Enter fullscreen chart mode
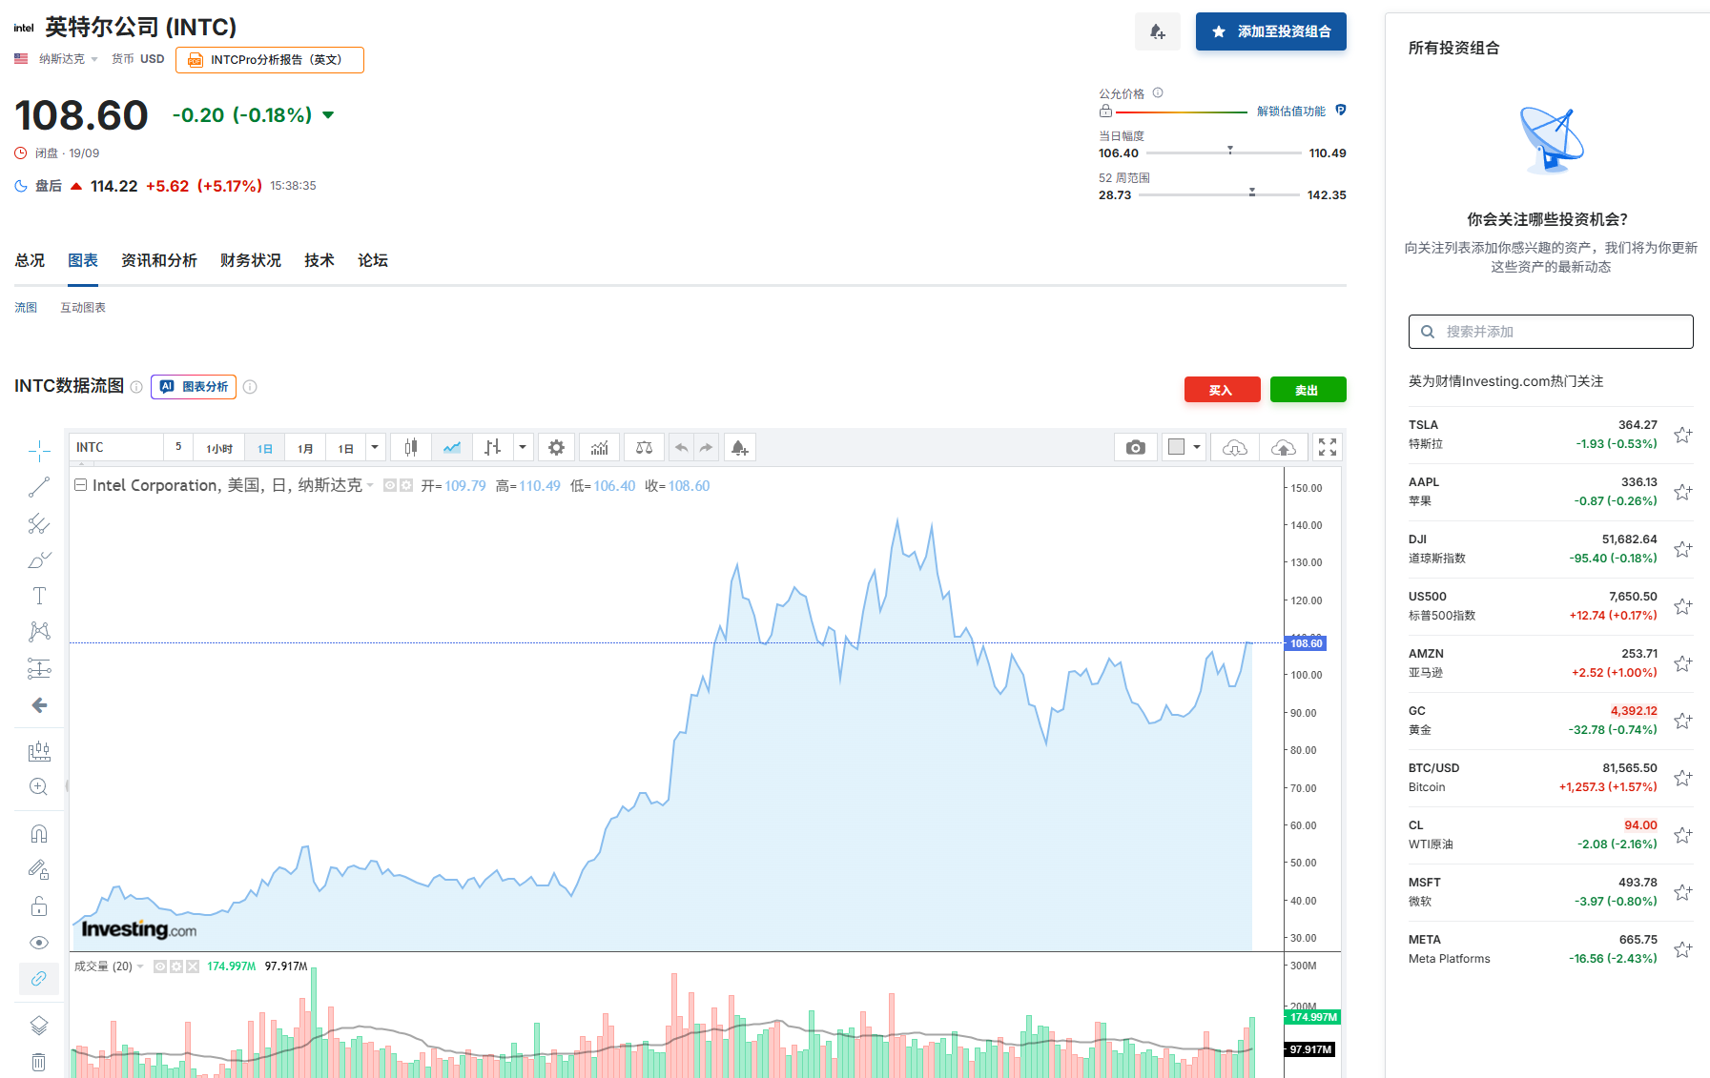This screenshot has height=1078, width=1710. click(x=1328, y=448)
